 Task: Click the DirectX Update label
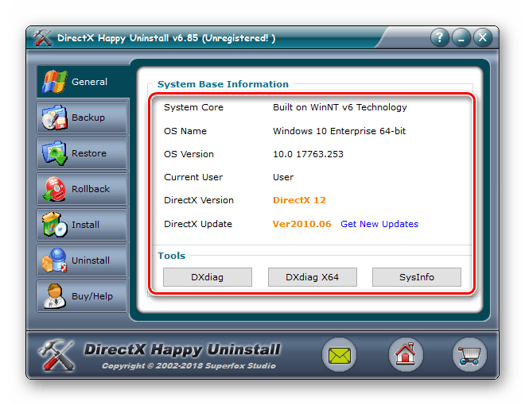198,224
